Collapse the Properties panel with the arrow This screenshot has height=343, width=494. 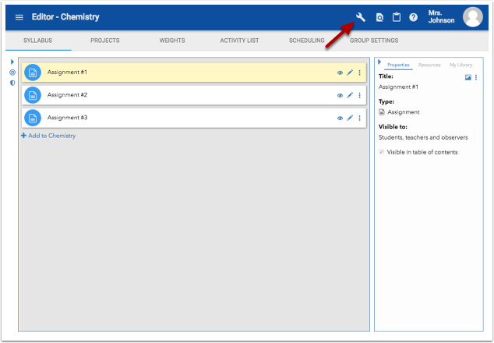click(379, 62)
